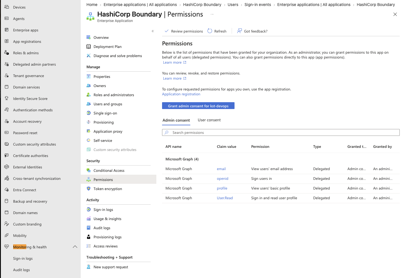This screenshot has width=404, height=278.
Task: Click the openid claim value link
Action: click(223, 178)
